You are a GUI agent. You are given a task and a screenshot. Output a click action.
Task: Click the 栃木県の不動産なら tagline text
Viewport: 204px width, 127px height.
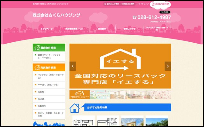(x=51, y=4)
